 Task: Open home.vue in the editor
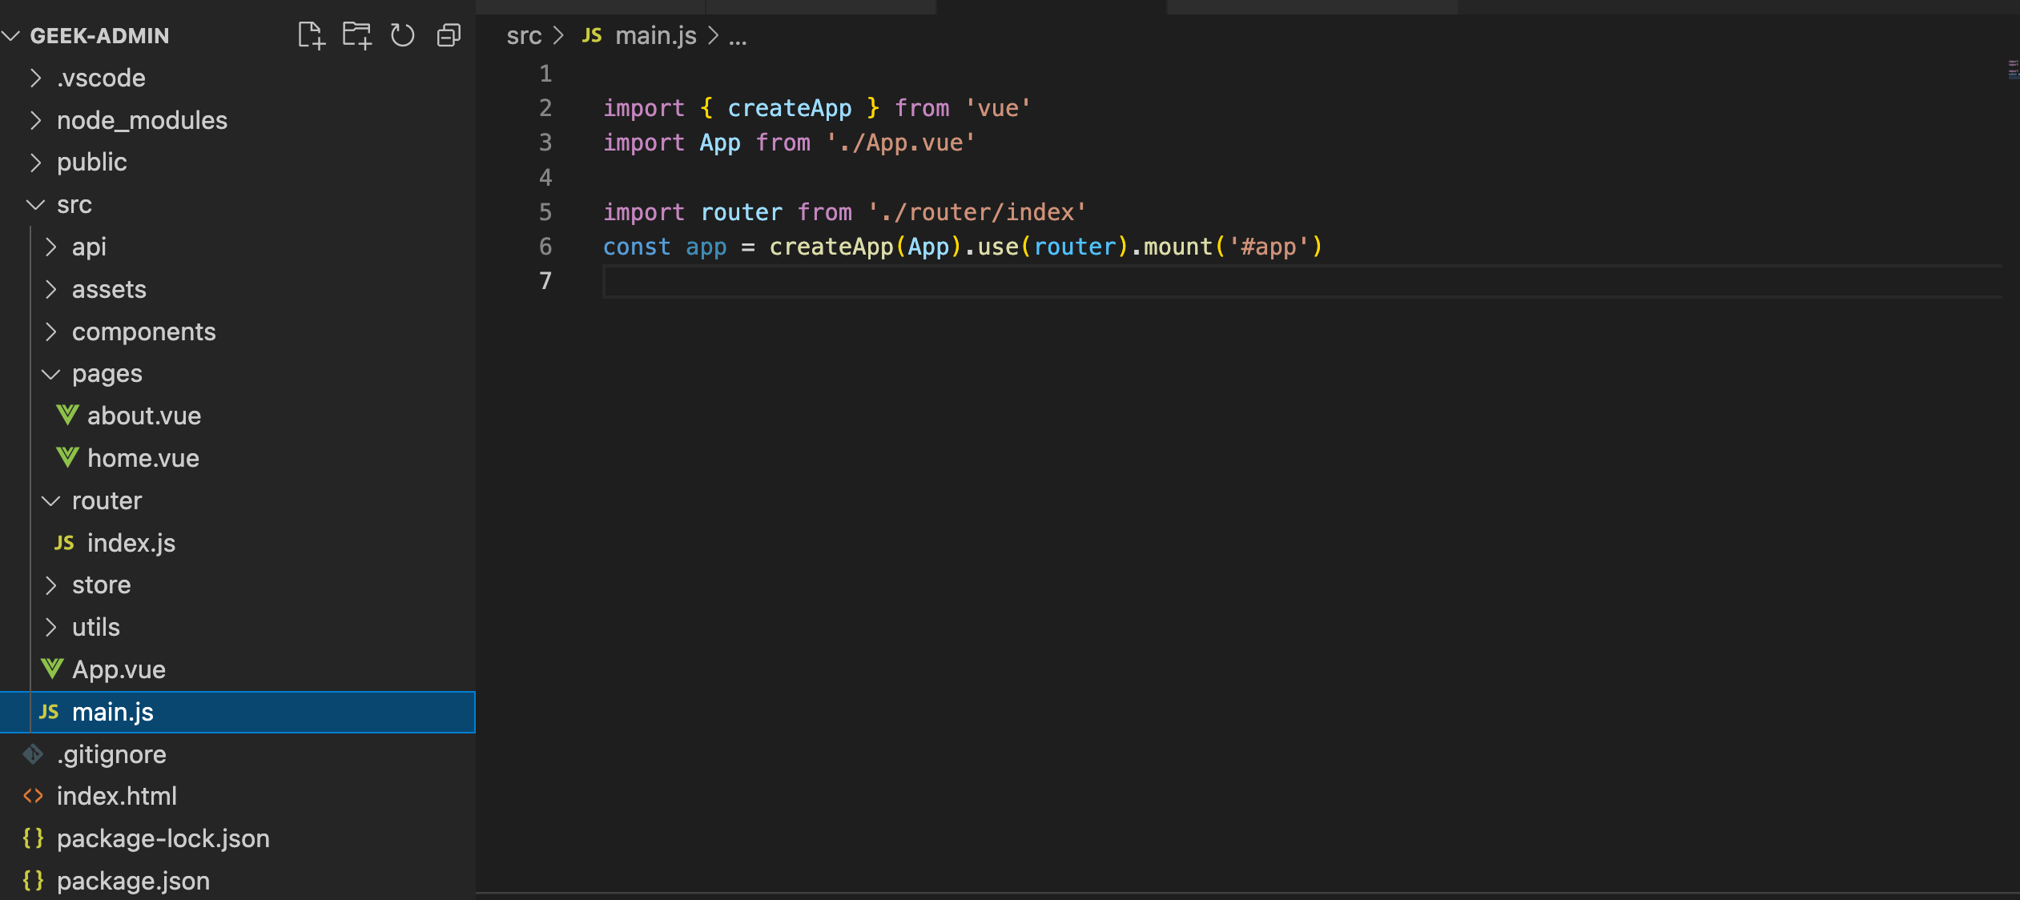pos(143,458)
